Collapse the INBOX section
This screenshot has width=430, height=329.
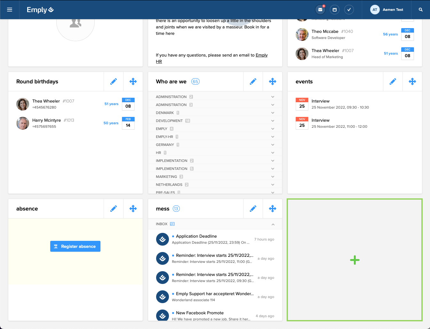tap(273, 224)
